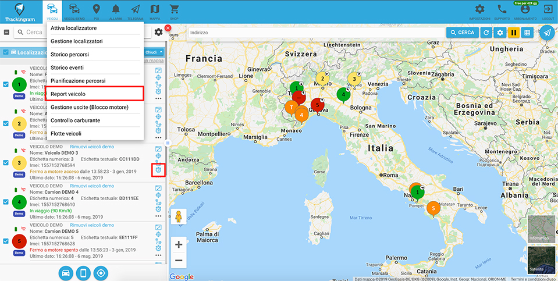Open vehicle 2 more options dots
Image resolution: width=558 pixels, height=281 pixels.
(158, 138)
